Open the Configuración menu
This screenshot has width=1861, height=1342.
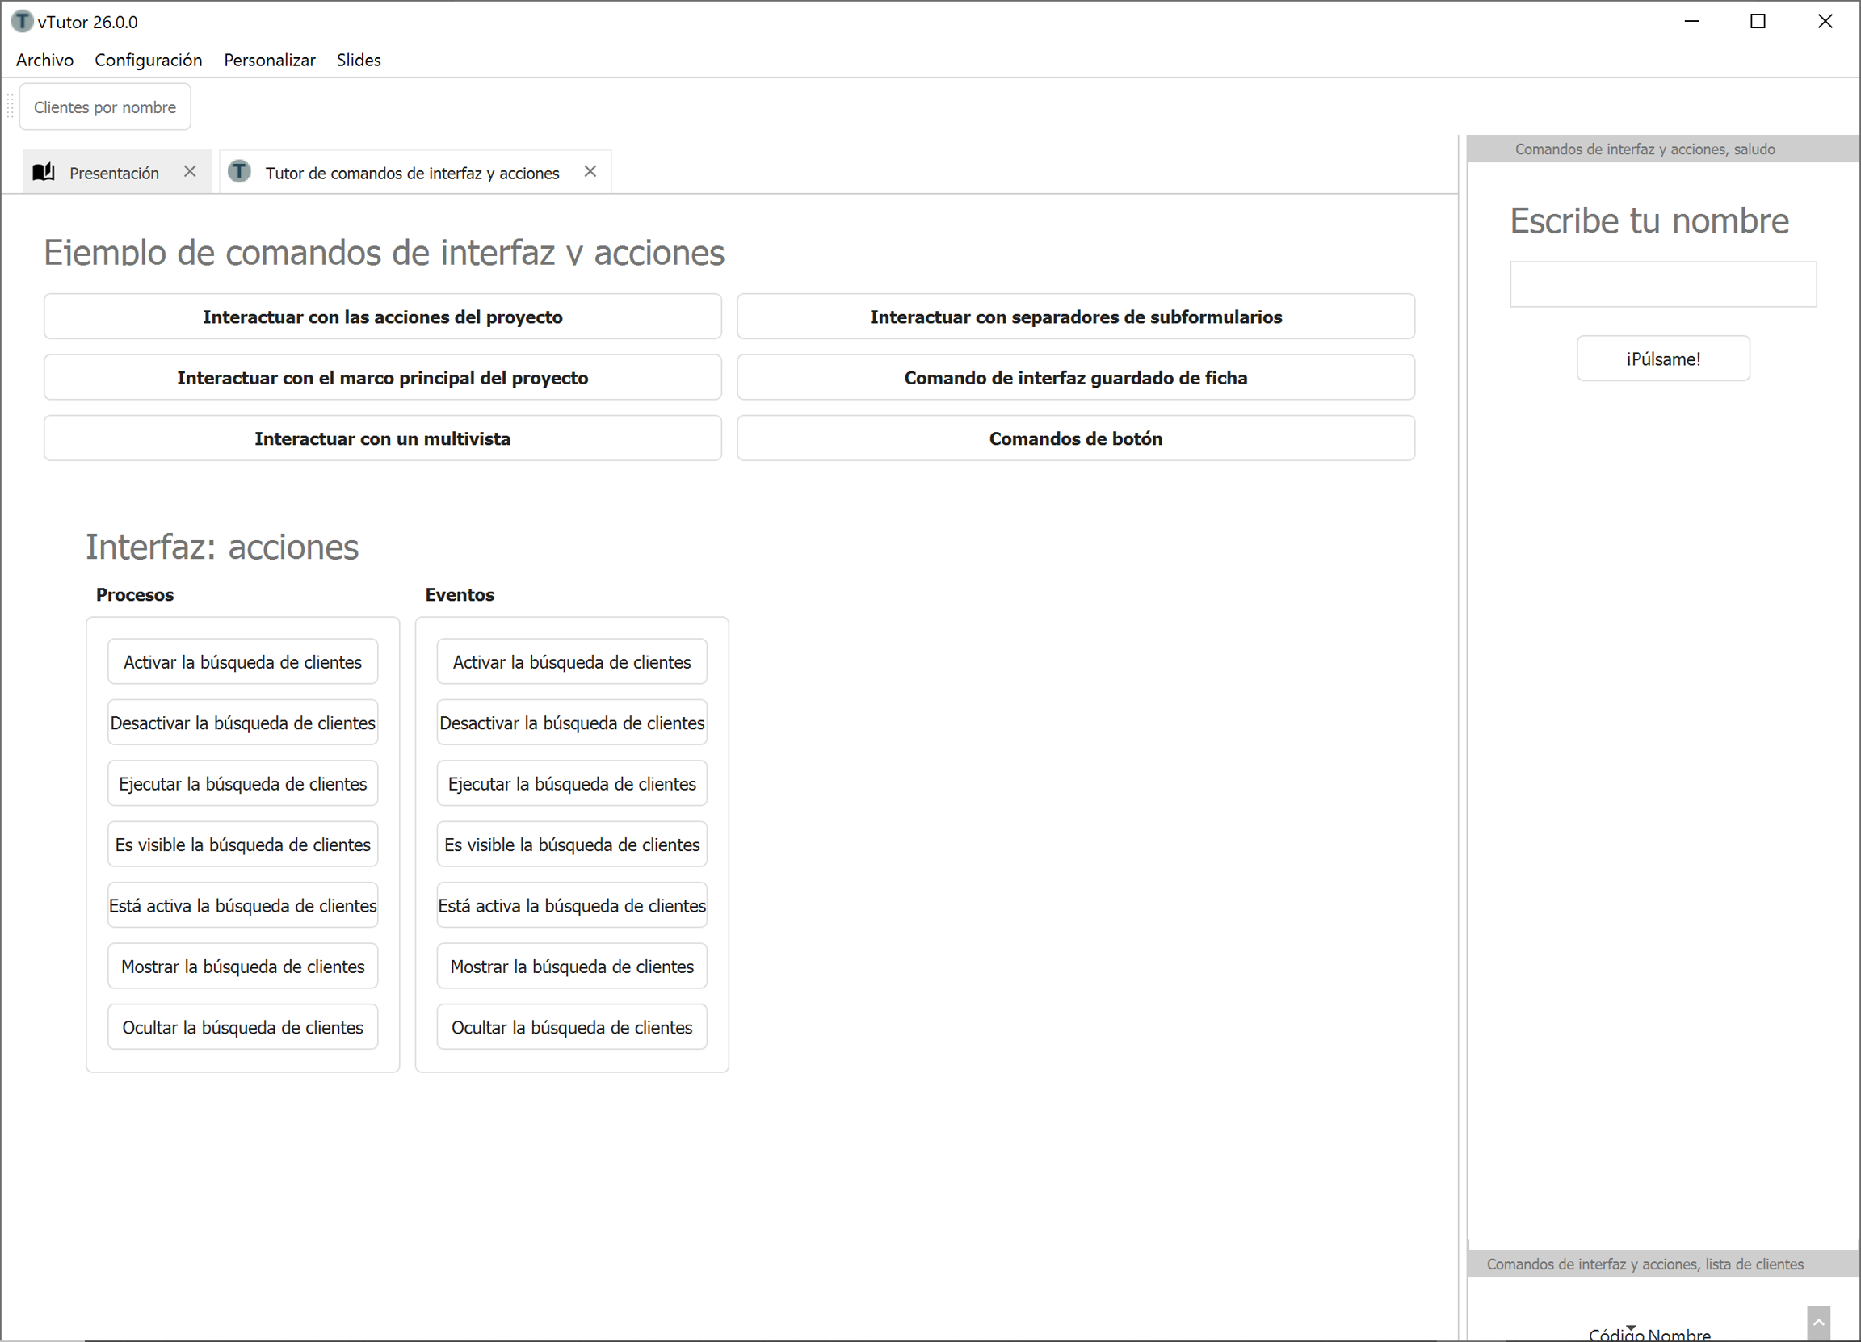[x=148, y=60]
